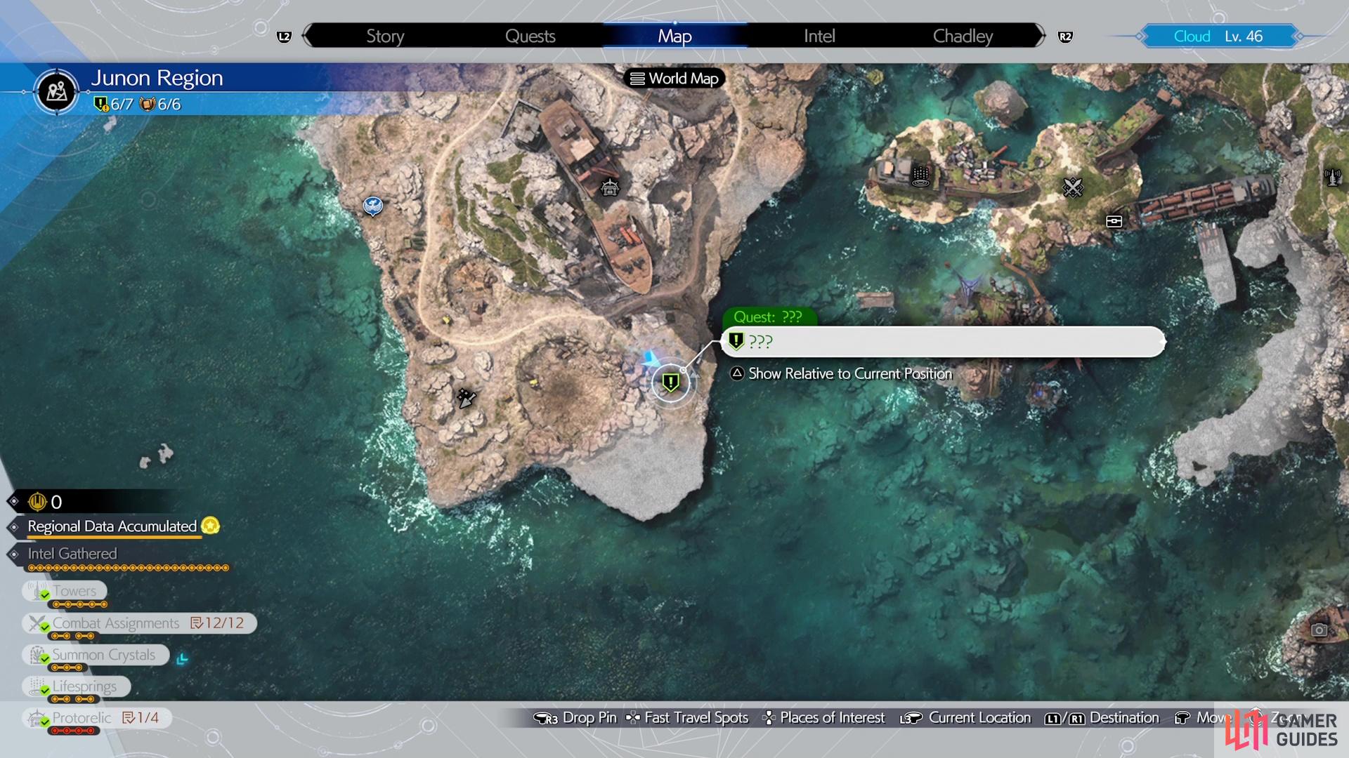Click Current Location in the bottom bar
Image resolution: width=1349 pixels, height=758 pixels.
click(x=979, y=717)
